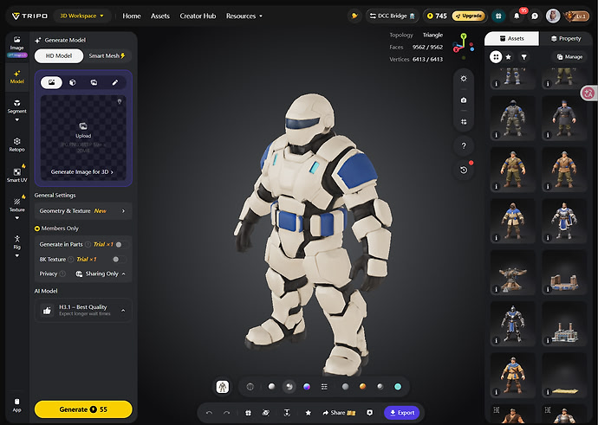Click the Upload image icon
Image resolution: width=598 pixels, height=425 pixels.
pyautogui.click(x=83, y=126)
